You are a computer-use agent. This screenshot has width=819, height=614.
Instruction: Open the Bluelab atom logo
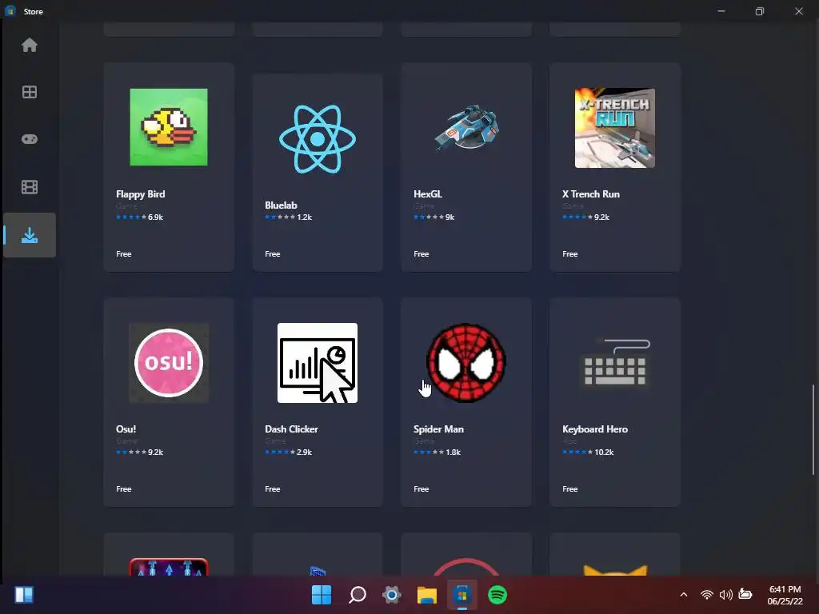[318, 139]
